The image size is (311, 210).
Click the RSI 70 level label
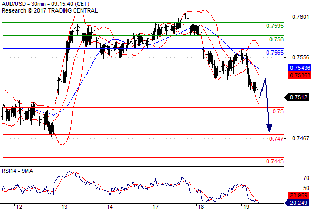click(x=306, y=178)
